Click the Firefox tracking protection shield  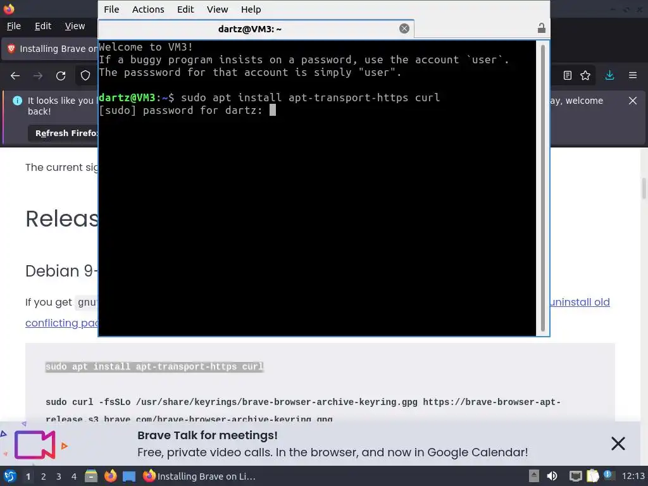(85, 76)
